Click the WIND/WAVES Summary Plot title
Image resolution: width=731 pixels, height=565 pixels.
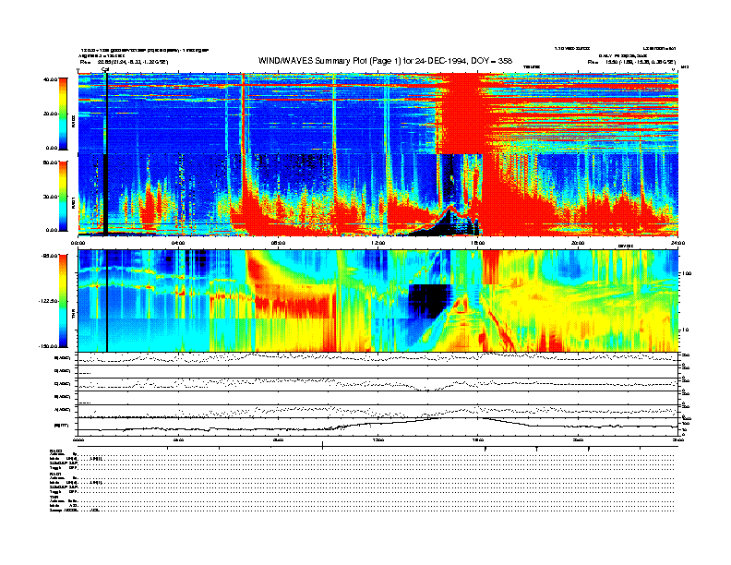pyautogui.click(x=385, y=61)
